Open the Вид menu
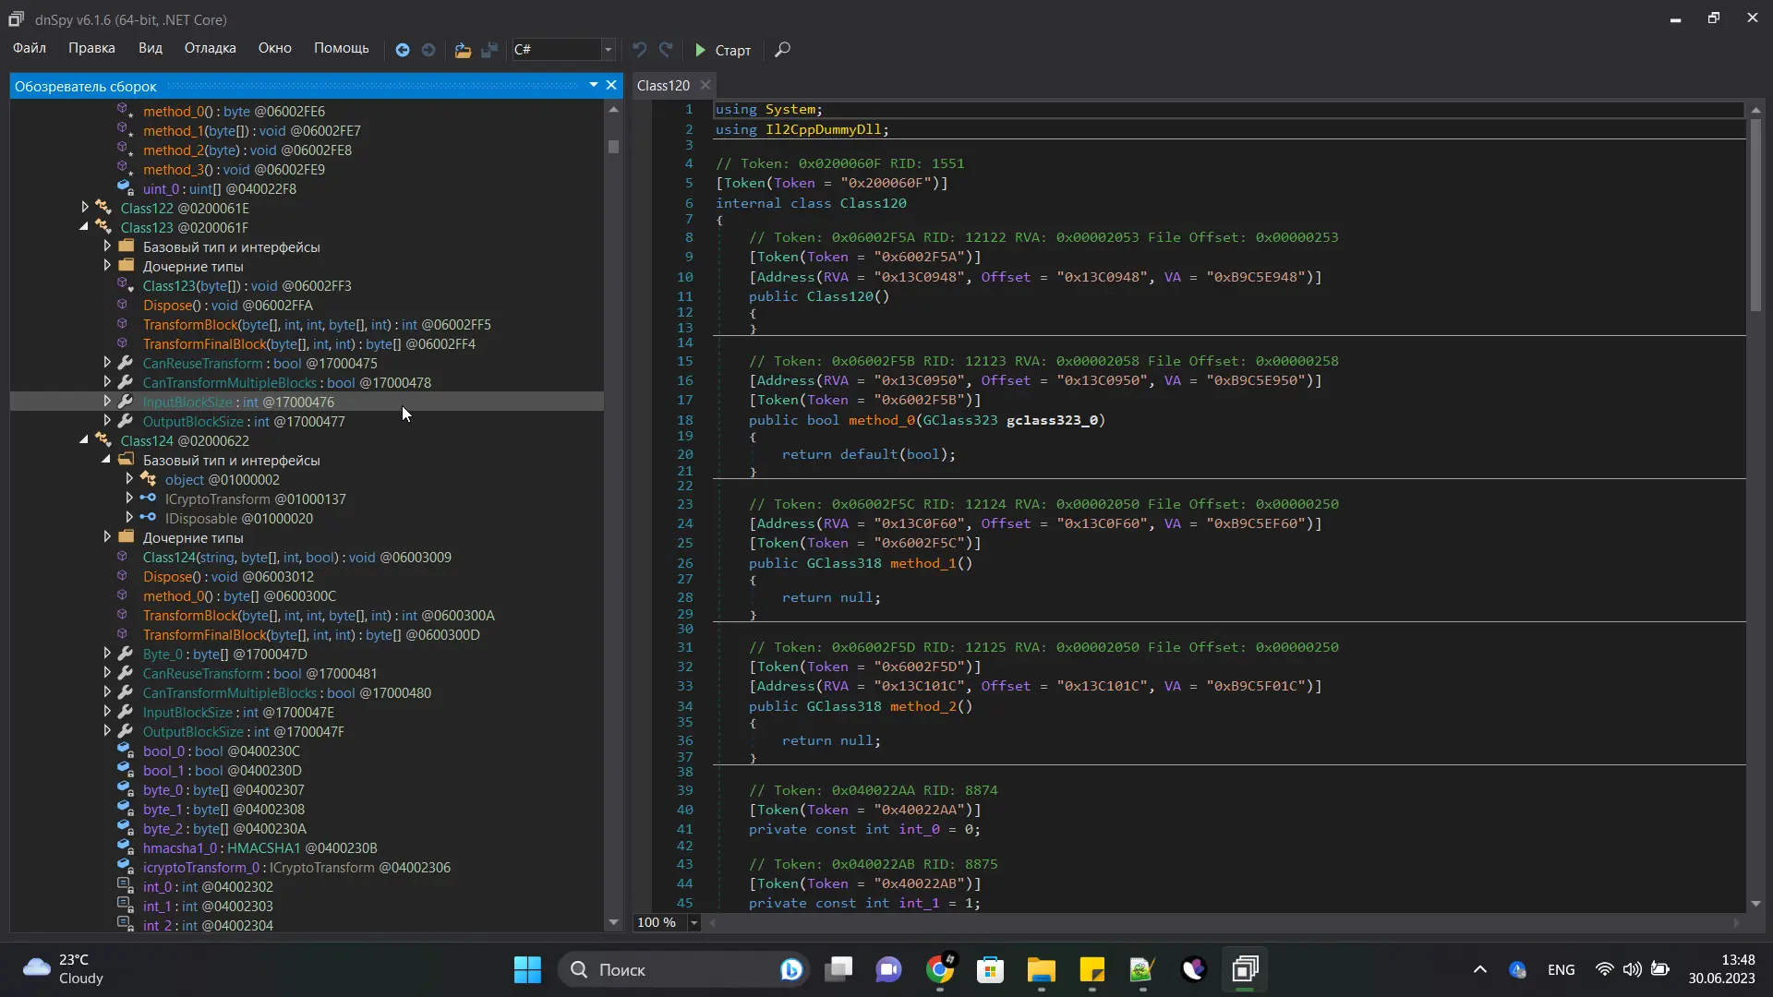This screenshot has height=997, width=1773. pyautogui.click(x=150, y=48)
